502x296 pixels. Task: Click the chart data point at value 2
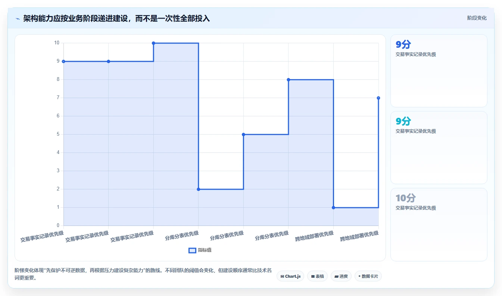click(x=199, y=189)
